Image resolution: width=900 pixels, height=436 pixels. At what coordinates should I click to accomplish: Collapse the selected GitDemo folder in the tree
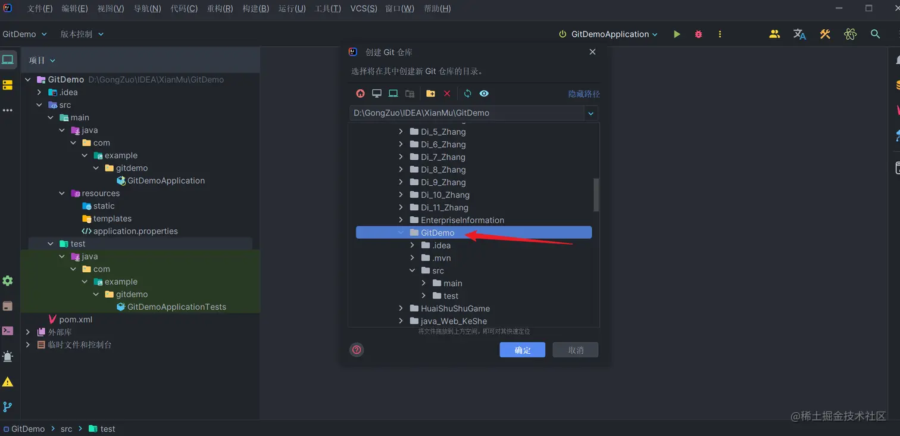tap(400, 232)
